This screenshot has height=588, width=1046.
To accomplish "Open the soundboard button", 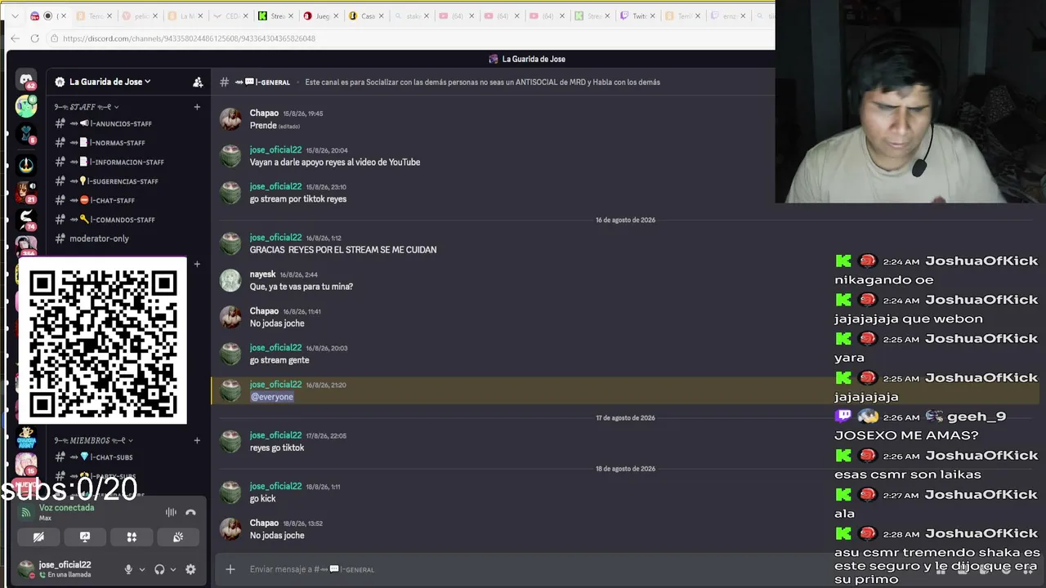I will (178, 537).
